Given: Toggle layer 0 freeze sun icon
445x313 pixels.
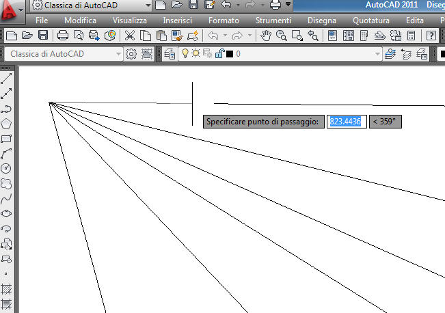Looking at the screenshot, I should point(195,53).
